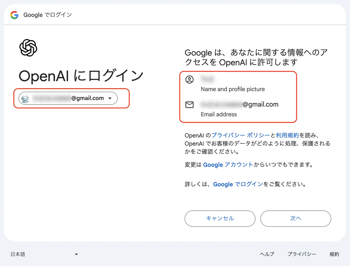The height and width of the screenshot is (266, 350).
Task: Open the 利用規約 link
Action: coord(287,135)
